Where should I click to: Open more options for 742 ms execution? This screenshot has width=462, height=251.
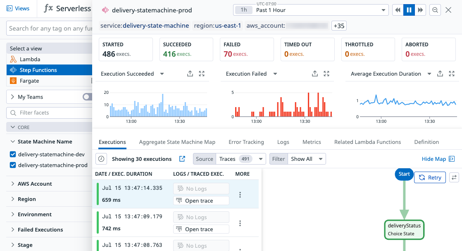pyautogui.click(x=240, y=223)
